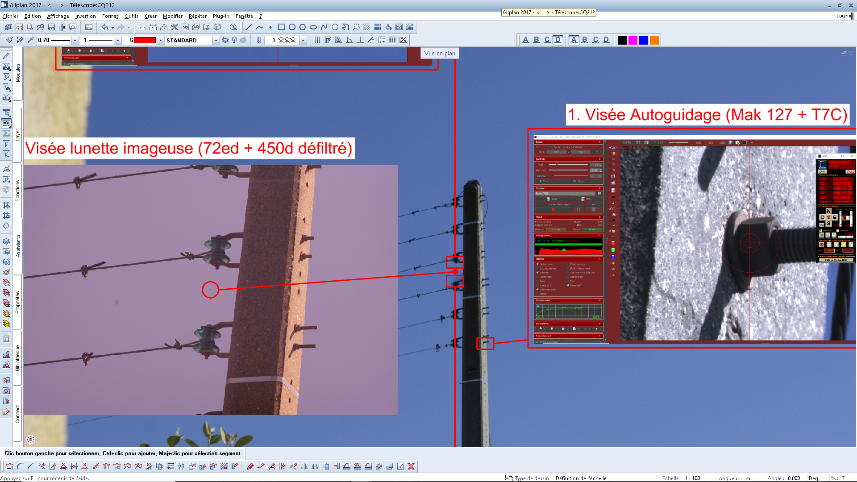Click the Vue en plan button
Image resolution: width=857 pixels, height=482 pixels.
(x=440, y=53)
